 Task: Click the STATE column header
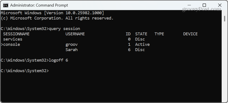pos(141,34)
